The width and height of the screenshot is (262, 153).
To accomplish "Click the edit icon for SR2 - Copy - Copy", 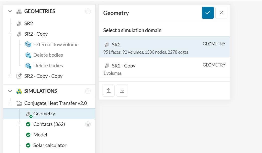I will [x=19, y=76].
